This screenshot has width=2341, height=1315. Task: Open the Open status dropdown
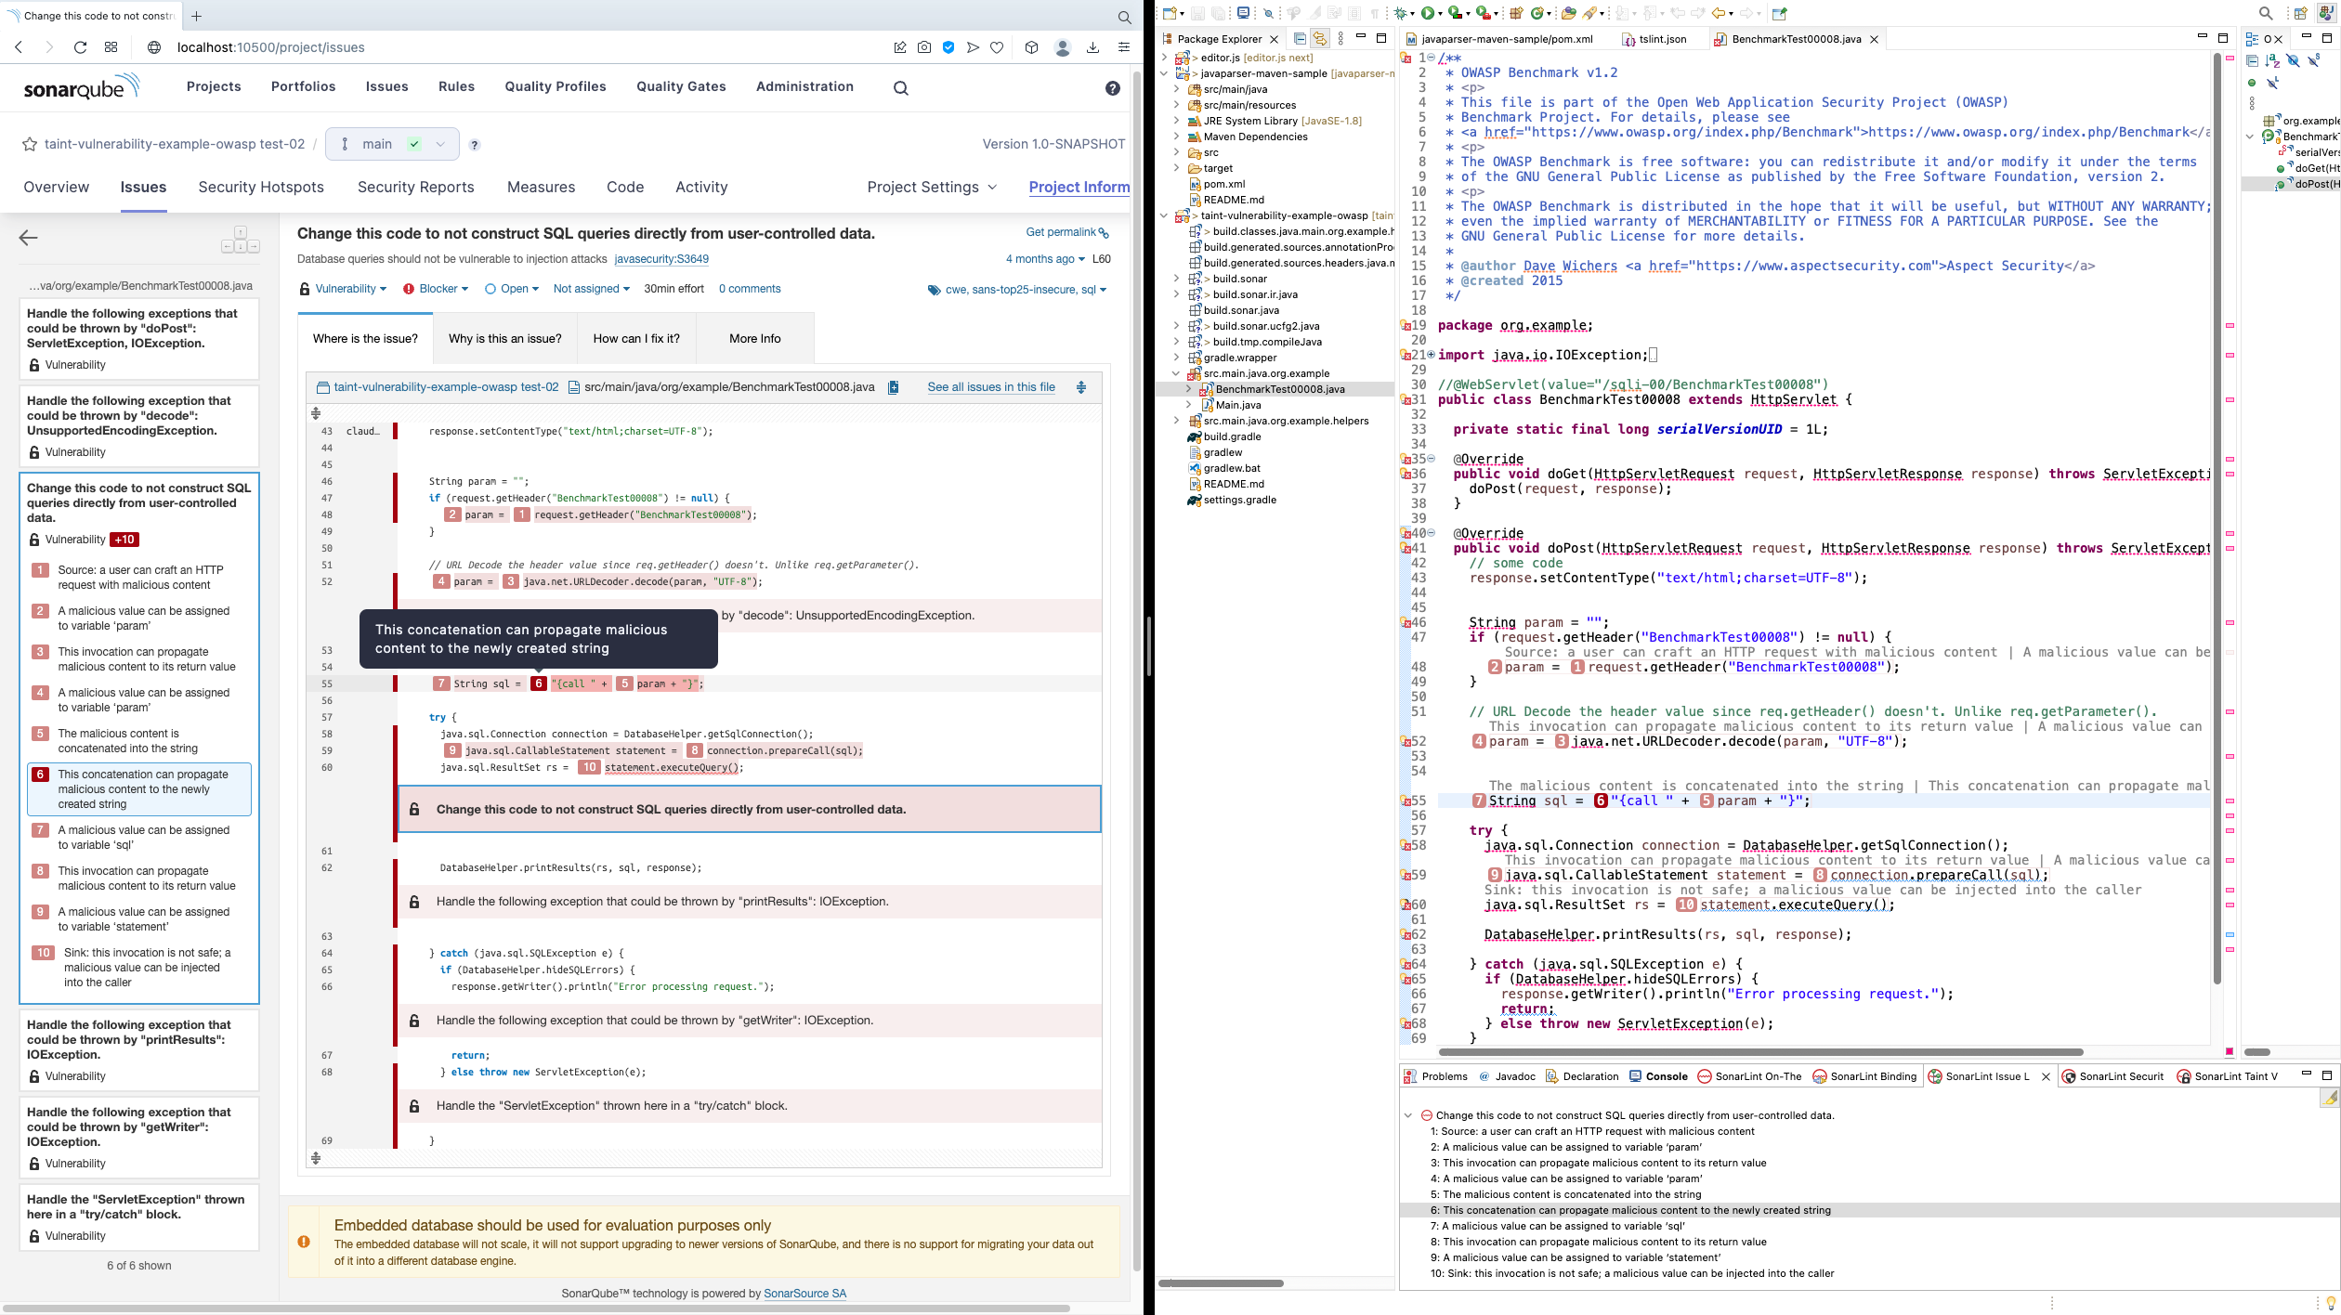[512, 289]
